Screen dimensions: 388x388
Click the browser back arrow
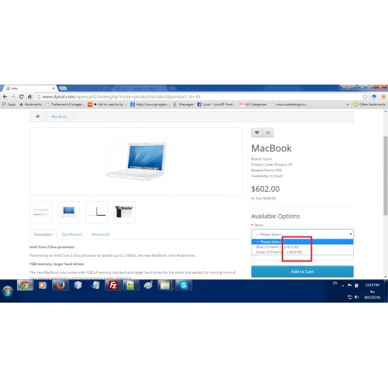5,96
